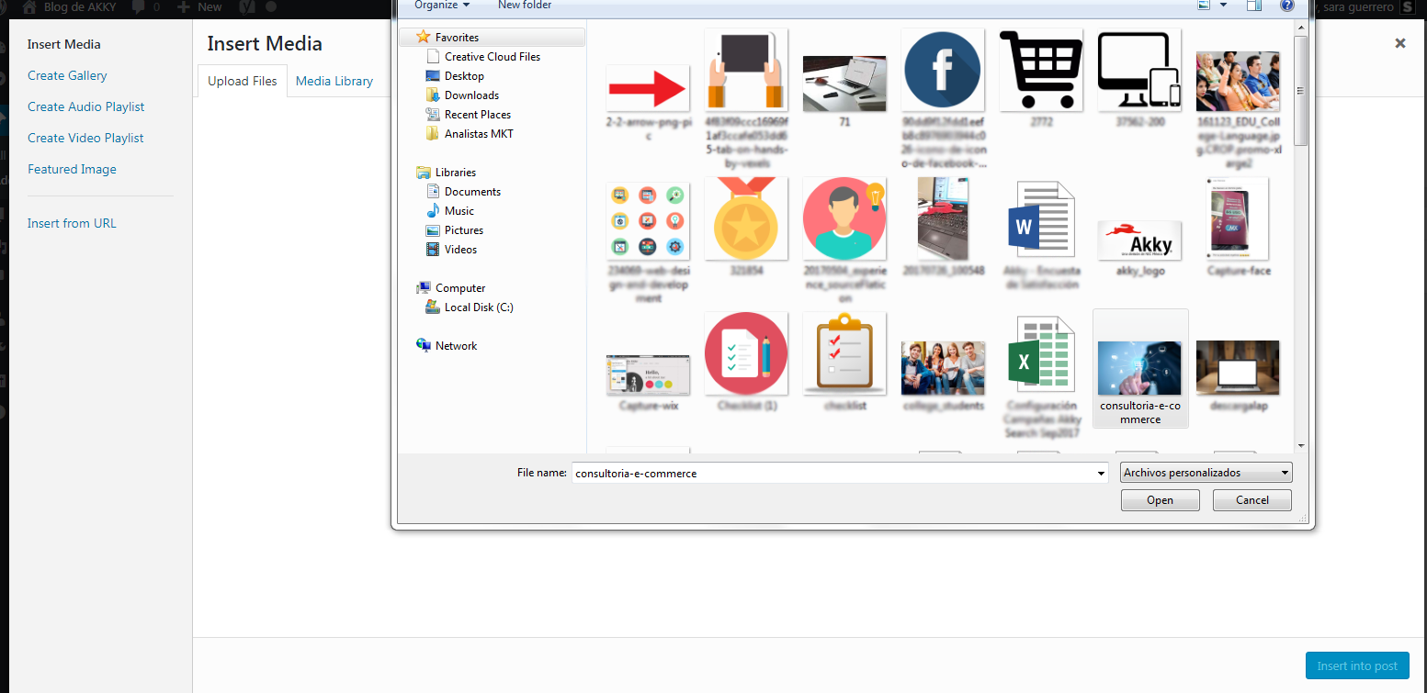
Task: Switch to the Upload Files tab
Action: pos(243,81)
